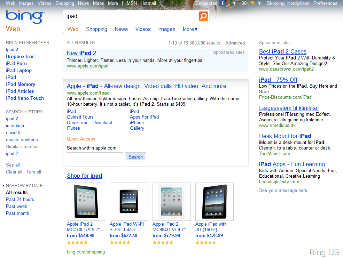Click the white iPad 2 MC984LL/A thumbnail
Image resolution: width=343 pixels, height=258 pixels.
point(171,202)
